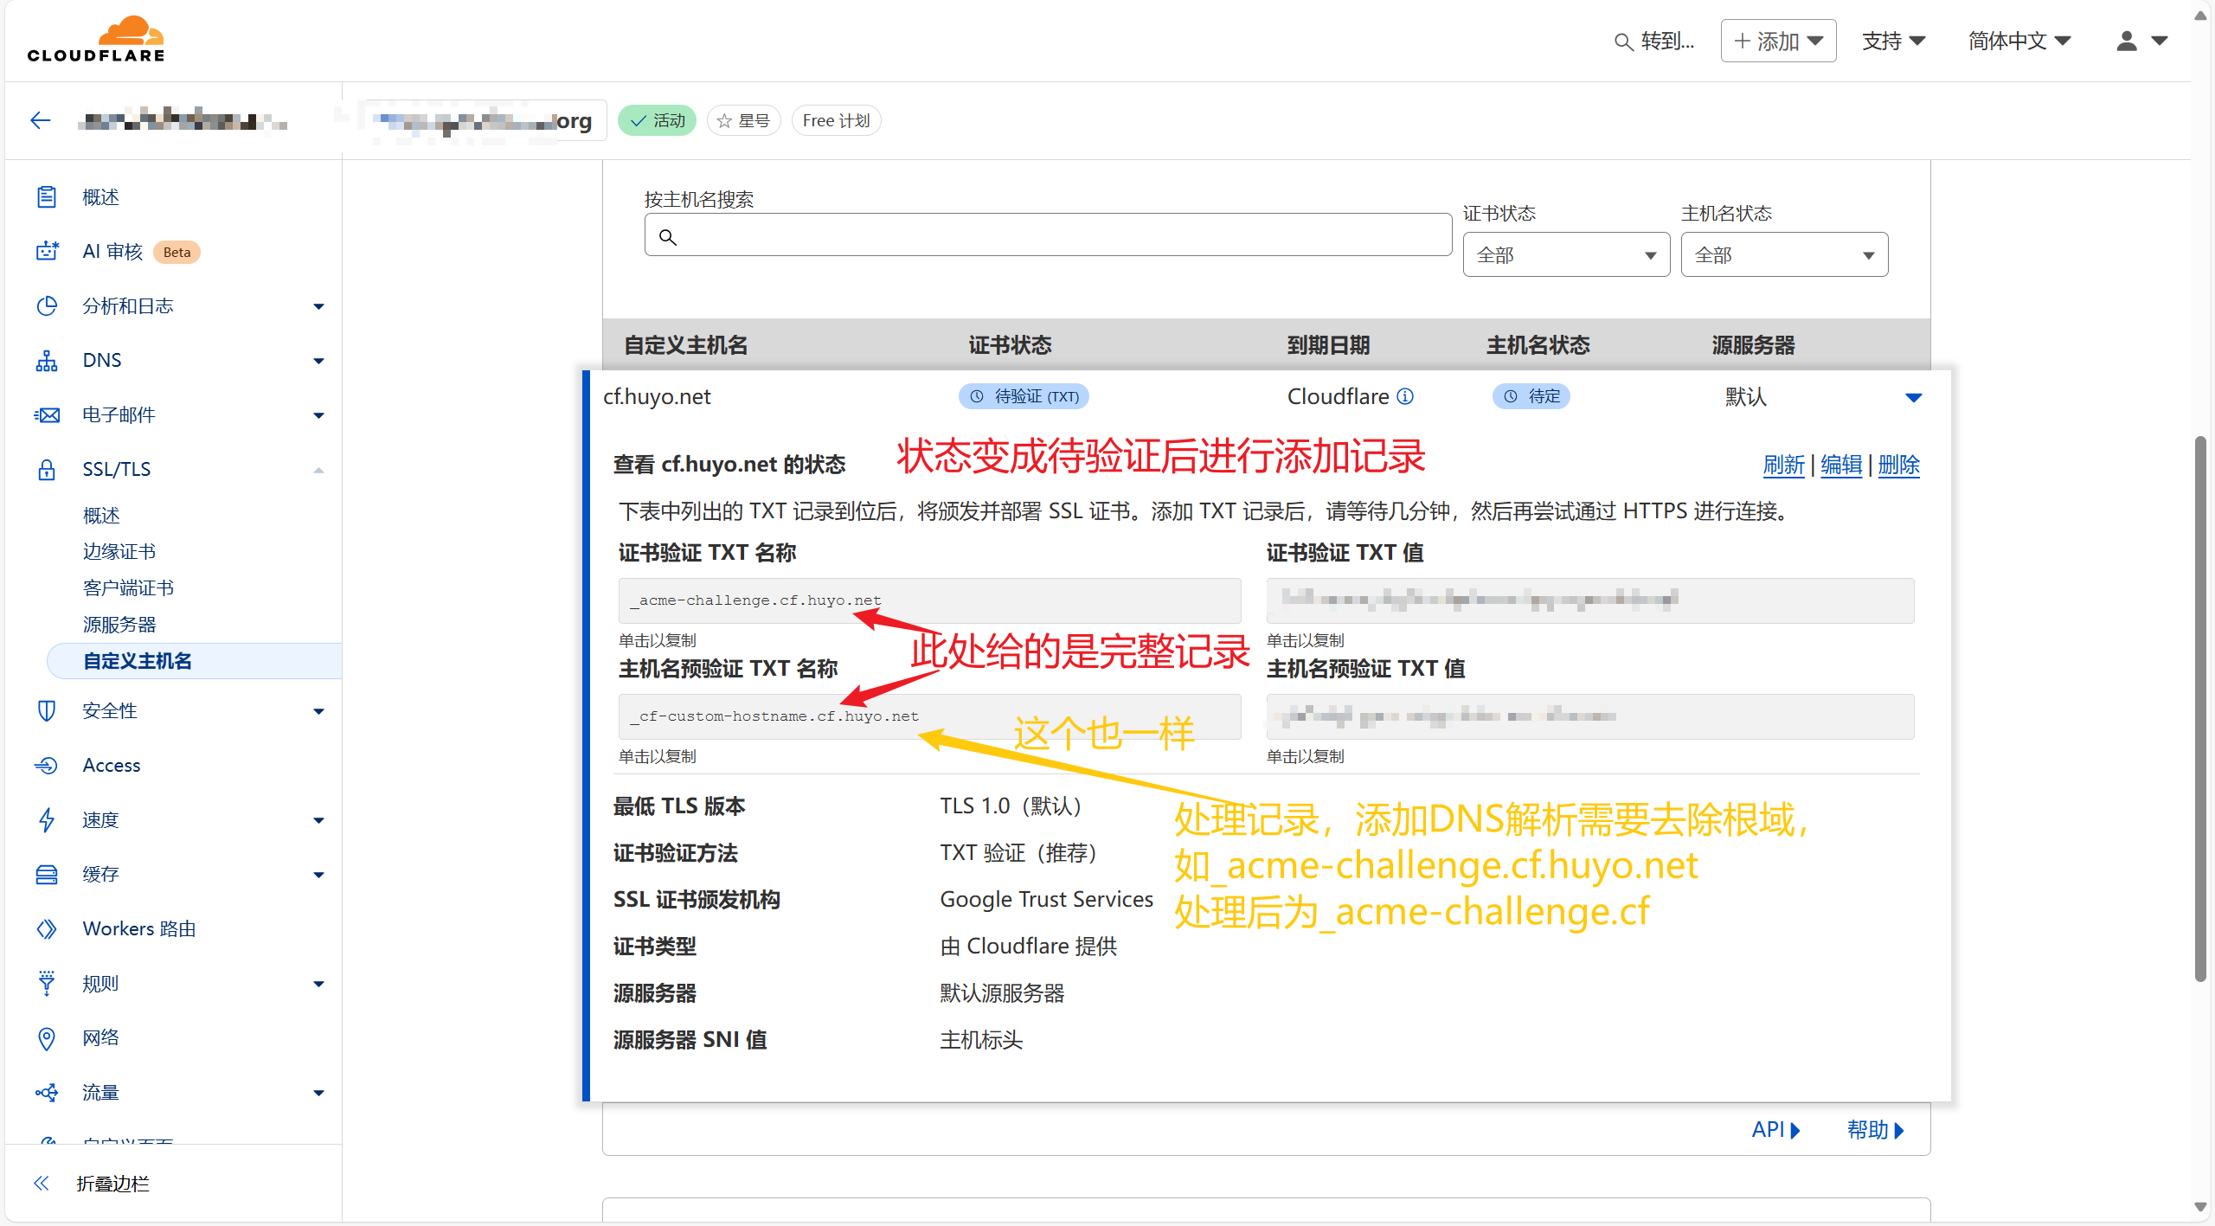2215x1226 pixels.
Task: Expand the DNS sidebar arrow
Action: click(x=318, y=361)
